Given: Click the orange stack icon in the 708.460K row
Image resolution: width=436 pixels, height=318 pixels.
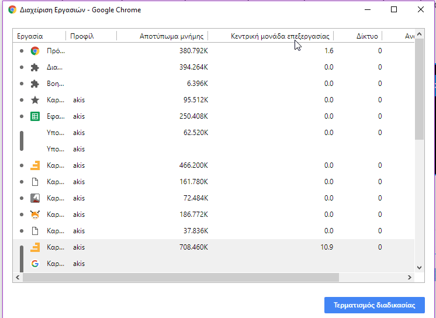Looking at the screenshot, I should click(x=35, y=247).
